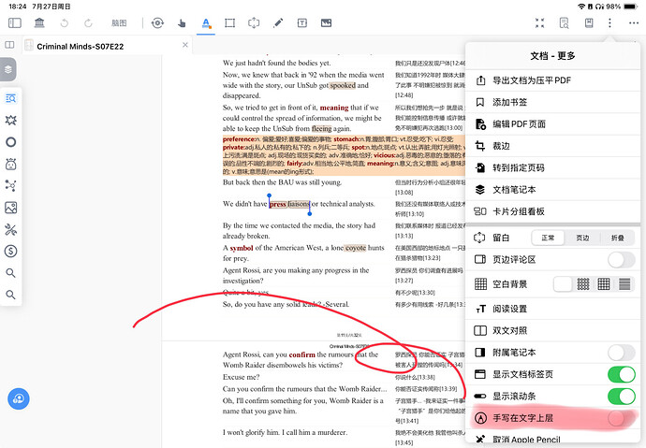The image size is (646, 448).
Task: Select the eye focus view tool
Action: coord(157,23)
